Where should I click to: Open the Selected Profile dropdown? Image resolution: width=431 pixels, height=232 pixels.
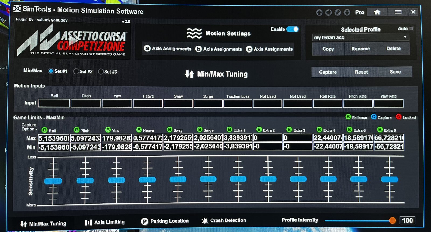tap(361, 37)
